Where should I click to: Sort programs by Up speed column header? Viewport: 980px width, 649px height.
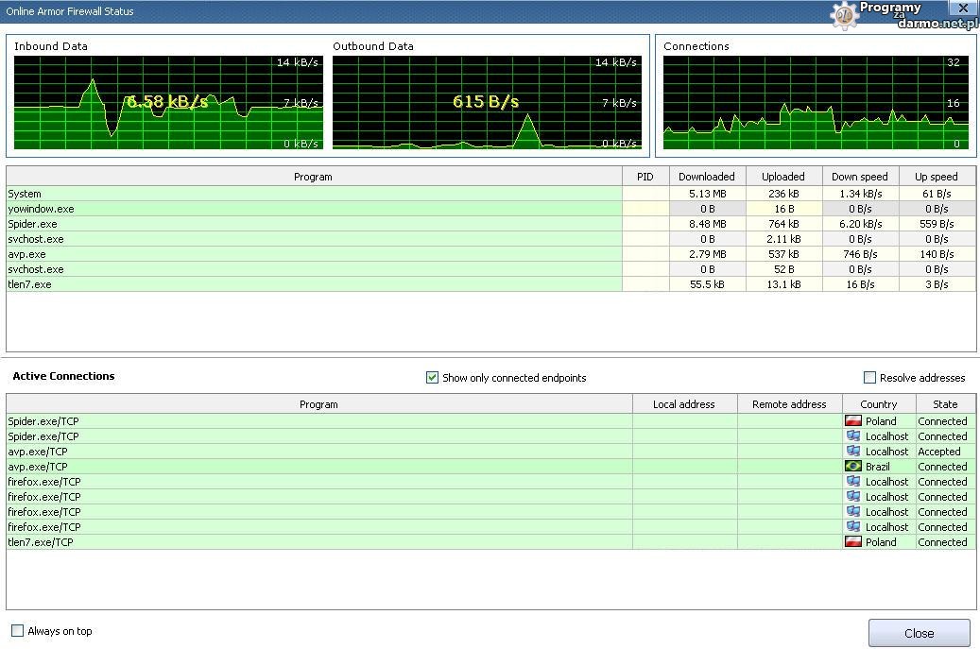[x=936, y=177]
